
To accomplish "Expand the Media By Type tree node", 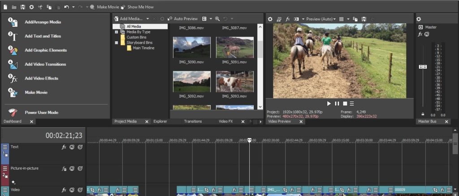I will click(117, 32).
